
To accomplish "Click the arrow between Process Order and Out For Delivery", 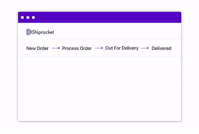I will [99, 48].
